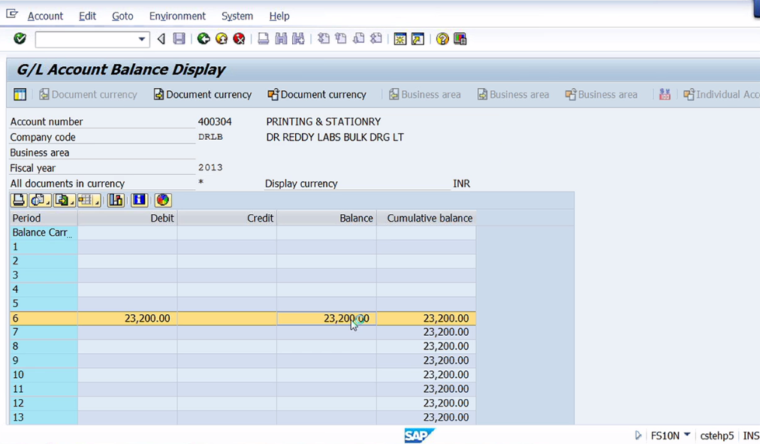Click the Company code value DRLB

[x=210, y=137]
